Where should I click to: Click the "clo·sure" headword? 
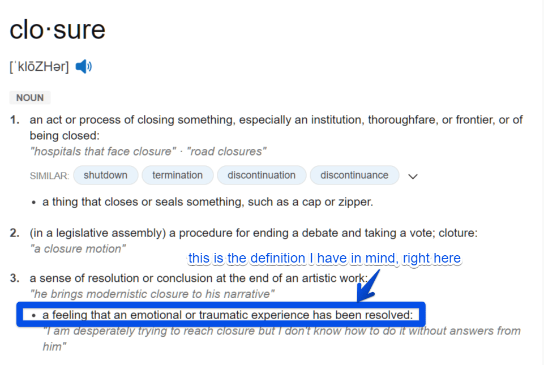pyautogui.click(x=57, y=29)
